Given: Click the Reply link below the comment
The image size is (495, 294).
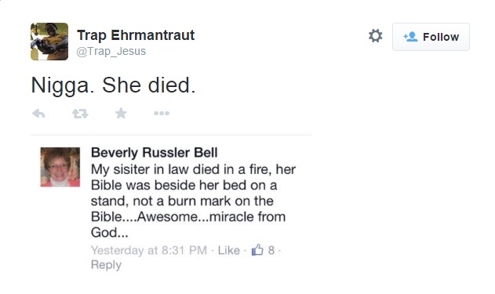Looking at the screenshot, I should [106, 265].
